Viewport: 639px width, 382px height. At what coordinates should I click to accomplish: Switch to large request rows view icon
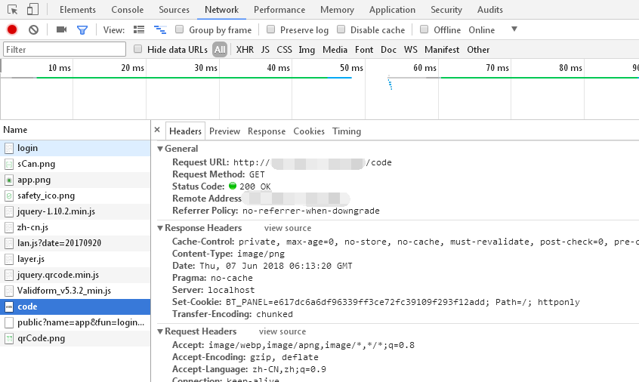coord(139,30)
